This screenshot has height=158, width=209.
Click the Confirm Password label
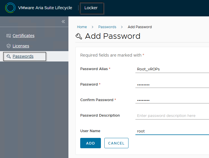click(x=97, y=100)
